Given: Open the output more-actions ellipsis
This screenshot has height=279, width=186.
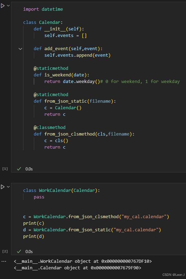Looking at the screenshot, I should [4, 261].
